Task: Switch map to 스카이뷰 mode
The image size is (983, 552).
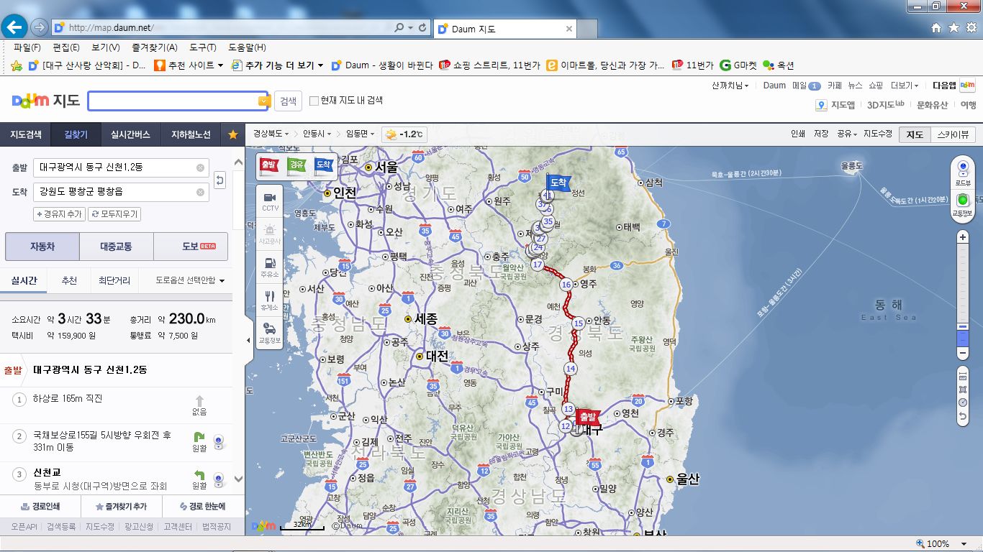Action: (x=952, y=134)
